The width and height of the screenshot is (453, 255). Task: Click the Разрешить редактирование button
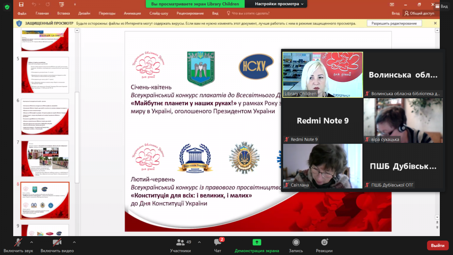click(394, 23)
